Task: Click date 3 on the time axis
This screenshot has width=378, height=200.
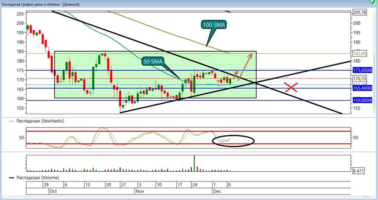Action: tap(140, 185)
